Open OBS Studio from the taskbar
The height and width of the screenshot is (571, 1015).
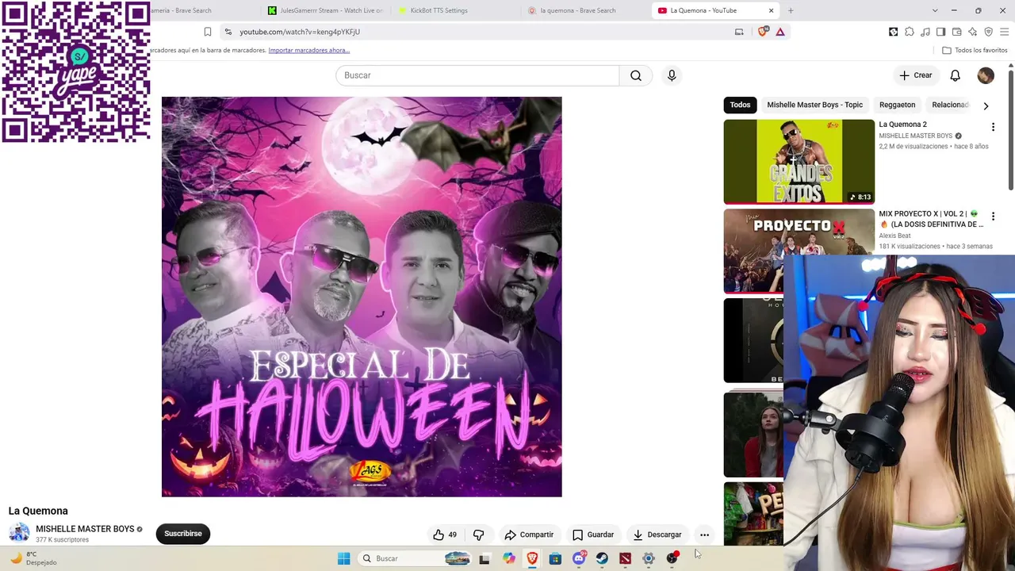coord(672,558)
